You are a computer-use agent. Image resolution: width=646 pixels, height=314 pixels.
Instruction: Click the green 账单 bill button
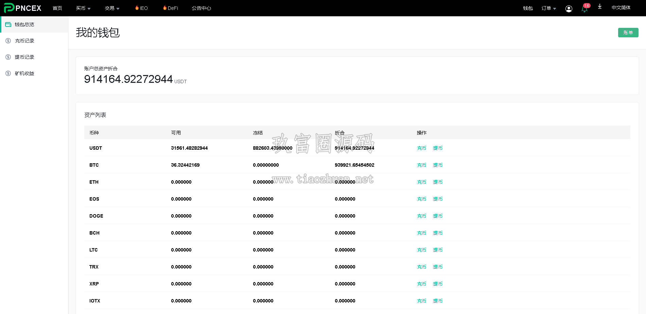[x=628, y=33]
